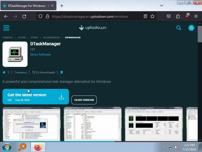This screenshot has height=152, width=202.
Task: Open Uptodown site search
Action: [x=179, y=28]
